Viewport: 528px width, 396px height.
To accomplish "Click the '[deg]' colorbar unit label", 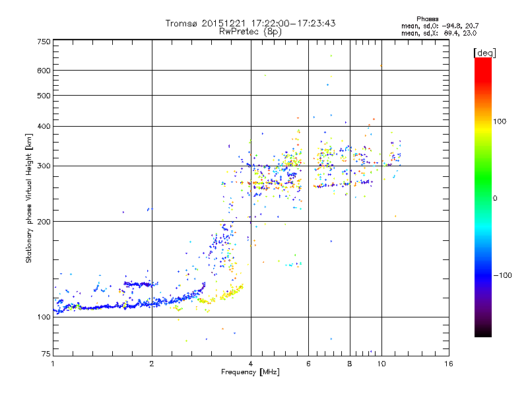I will tap(484, 53).
